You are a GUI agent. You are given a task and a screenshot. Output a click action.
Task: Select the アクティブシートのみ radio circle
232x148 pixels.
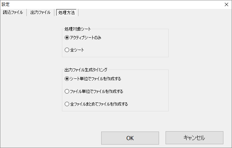click(67, 38)
